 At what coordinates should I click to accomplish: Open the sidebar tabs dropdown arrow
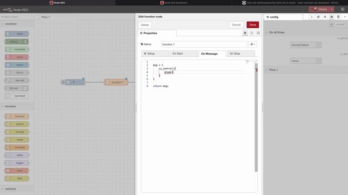pos(345,17)
